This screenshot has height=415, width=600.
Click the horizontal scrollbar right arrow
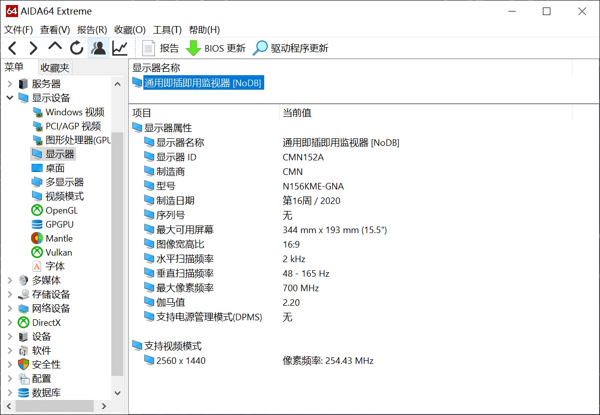[x=104, y=406]
